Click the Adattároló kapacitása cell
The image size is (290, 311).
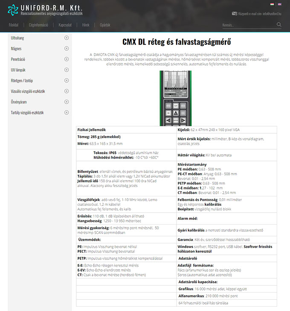pyautogui.click(x=227, y=282)
